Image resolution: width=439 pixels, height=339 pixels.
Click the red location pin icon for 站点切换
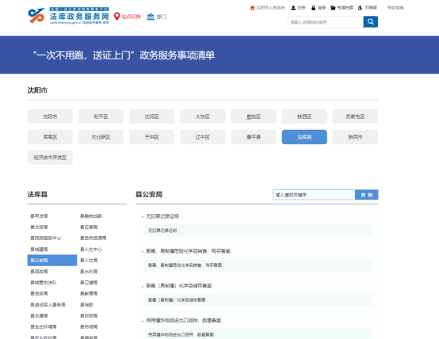tap(116, 17)
